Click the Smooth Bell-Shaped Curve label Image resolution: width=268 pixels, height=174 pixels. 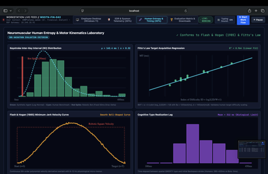pos(115,115)
